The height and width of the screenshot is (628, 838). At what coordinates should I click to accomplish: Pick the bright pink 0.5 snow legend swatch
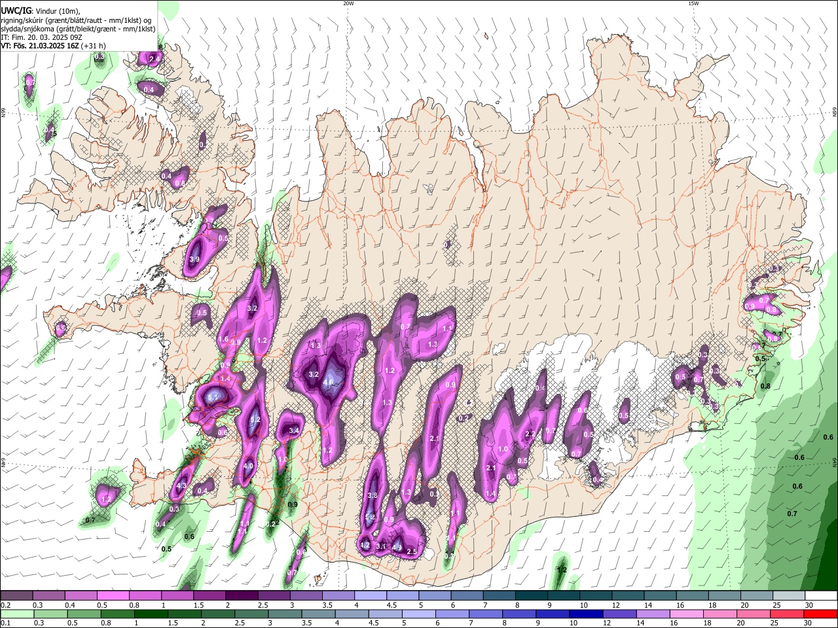pyautogui.click(x=113, y=596)
